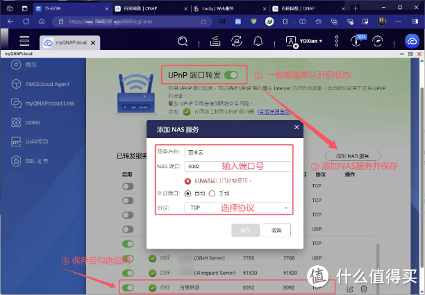Open browser favorites star-list icon
425x295 pixels.
[318, 22]
